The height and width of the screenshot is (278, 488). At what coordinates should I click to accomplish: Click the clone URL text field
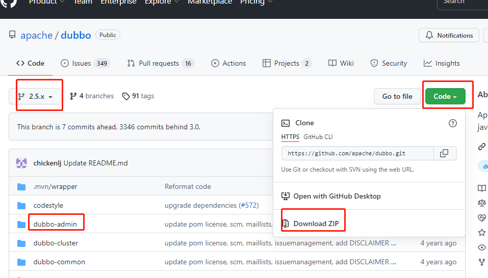point(357,153)
